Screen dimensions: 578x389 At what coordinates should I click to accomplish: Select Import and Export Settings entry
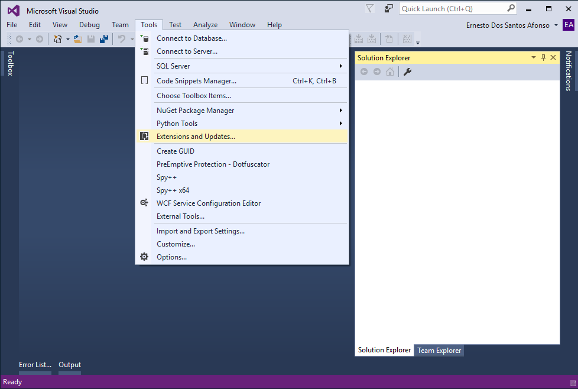coord(242,231)
